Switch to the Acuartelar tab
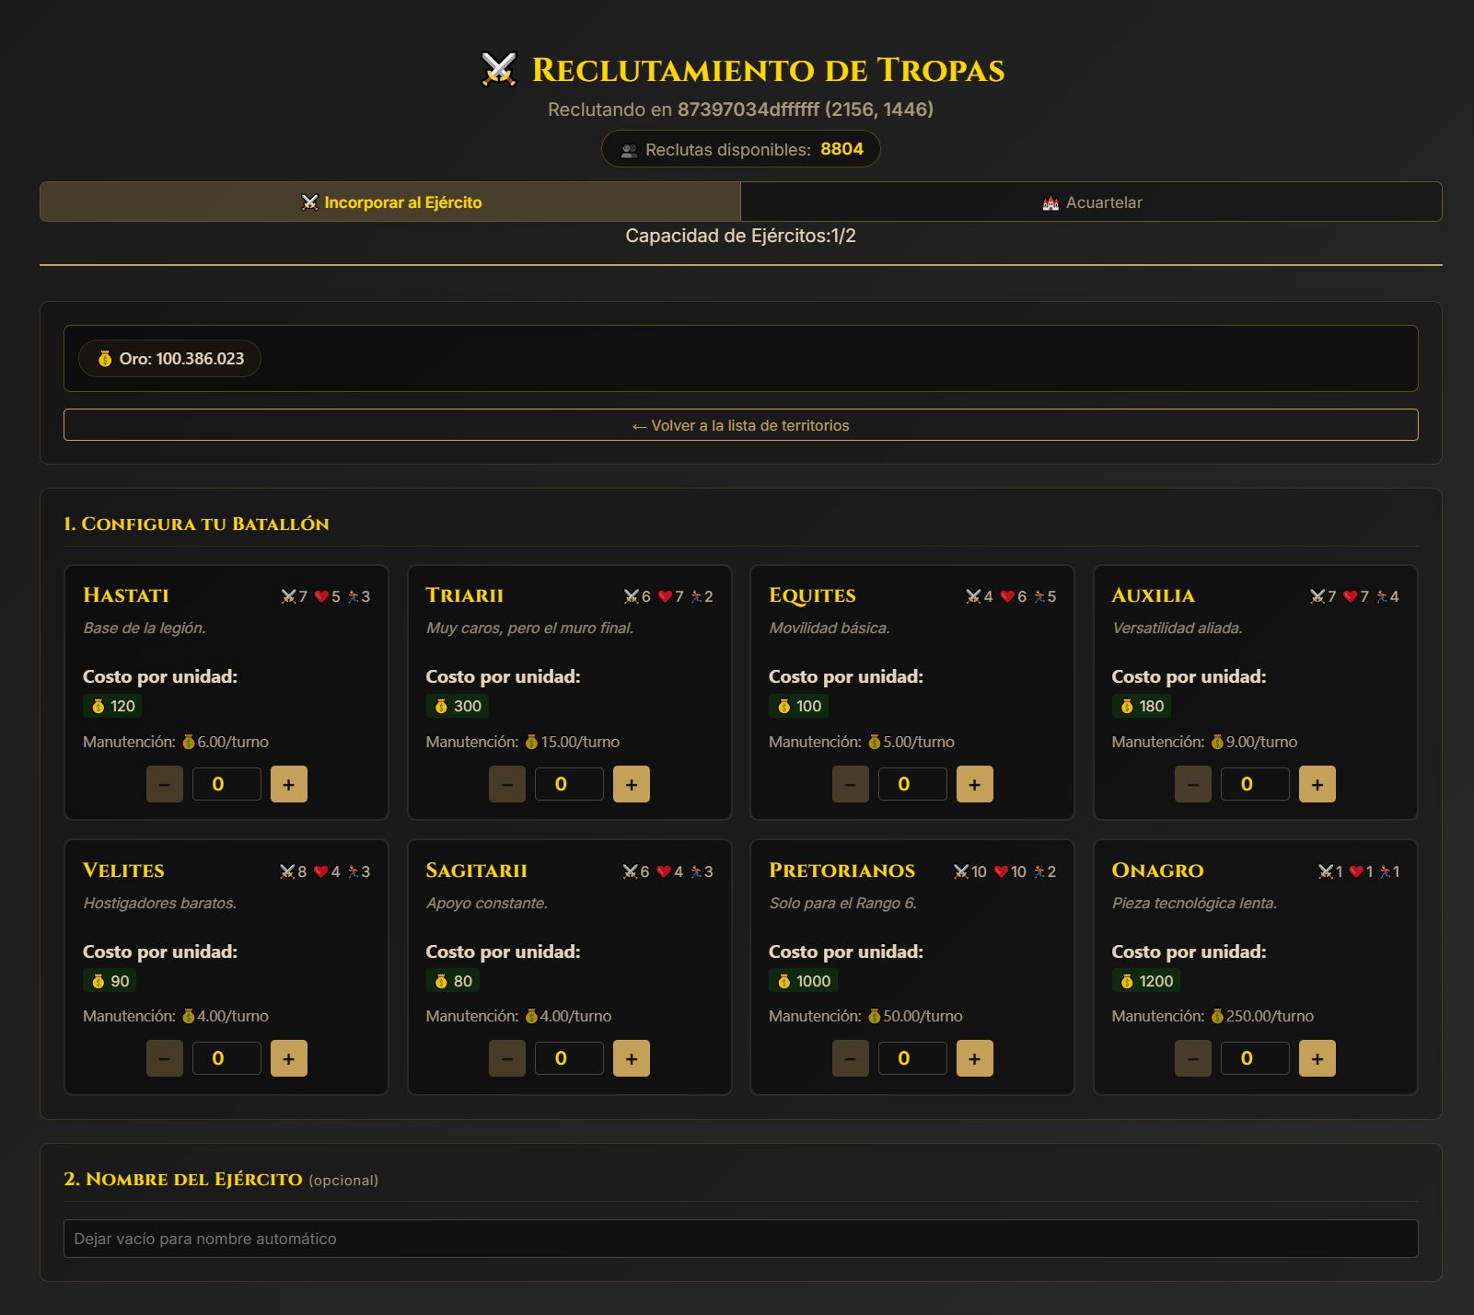The image size is (1474, 1315). 1091,202
